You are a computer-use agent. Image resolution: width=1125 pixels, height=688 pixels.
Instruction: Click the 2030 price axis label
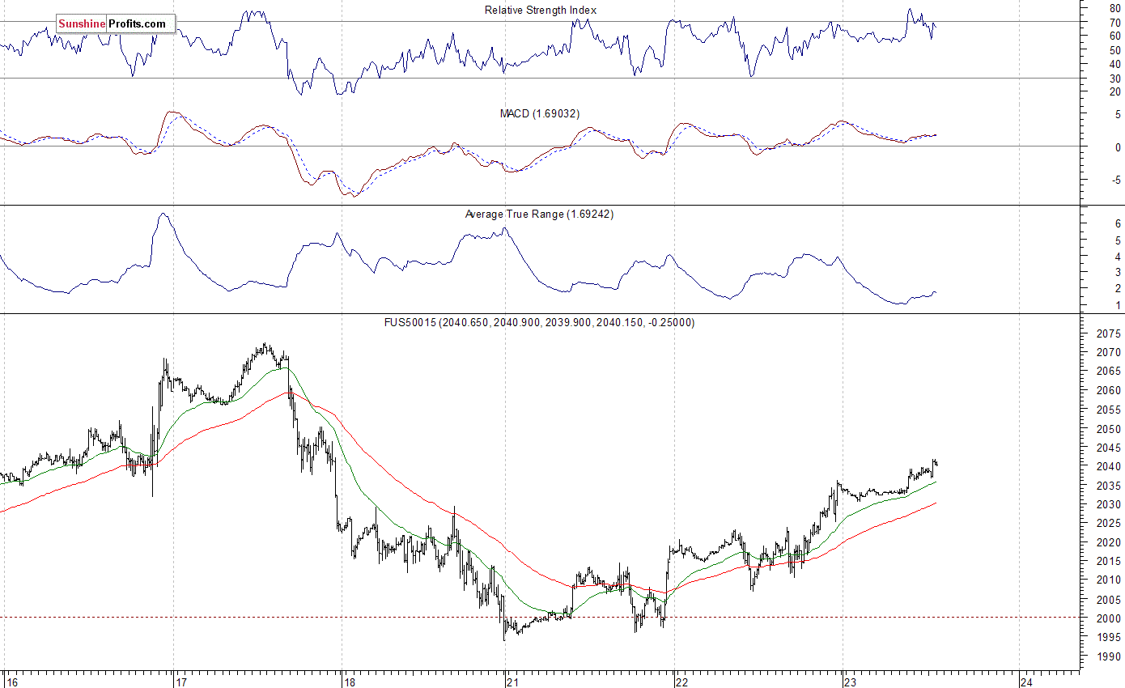pyautogui.click(x=1108, y=504)
